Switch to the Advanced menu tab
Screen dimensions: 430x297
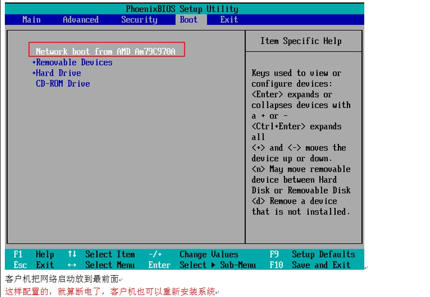81,20
